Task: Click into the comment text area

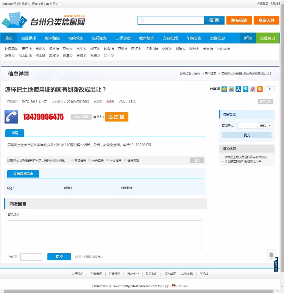Action: (x=105, y=235)
